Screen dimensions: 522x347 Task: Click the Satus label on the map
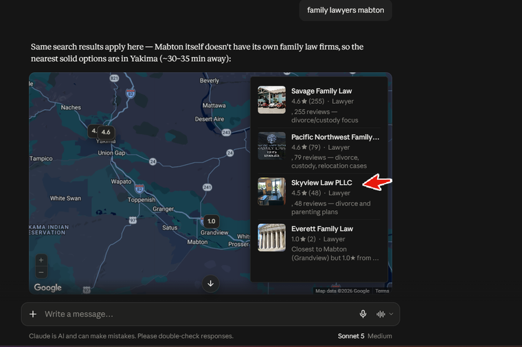[170, 227]
